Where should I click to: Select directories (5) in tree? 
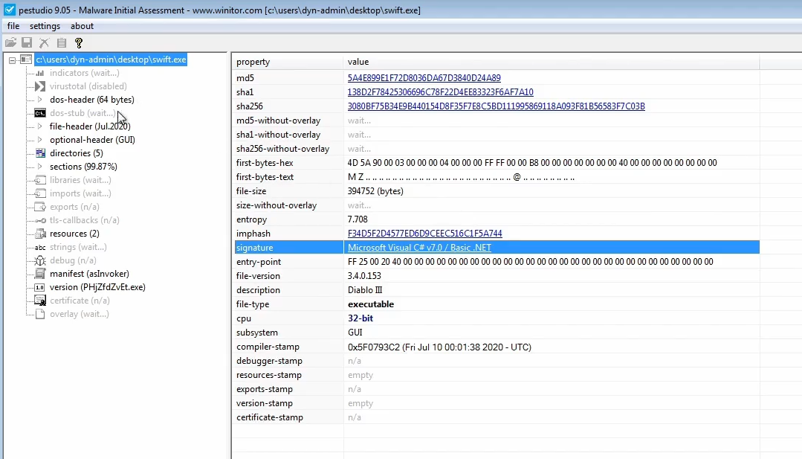click(77, 153)
